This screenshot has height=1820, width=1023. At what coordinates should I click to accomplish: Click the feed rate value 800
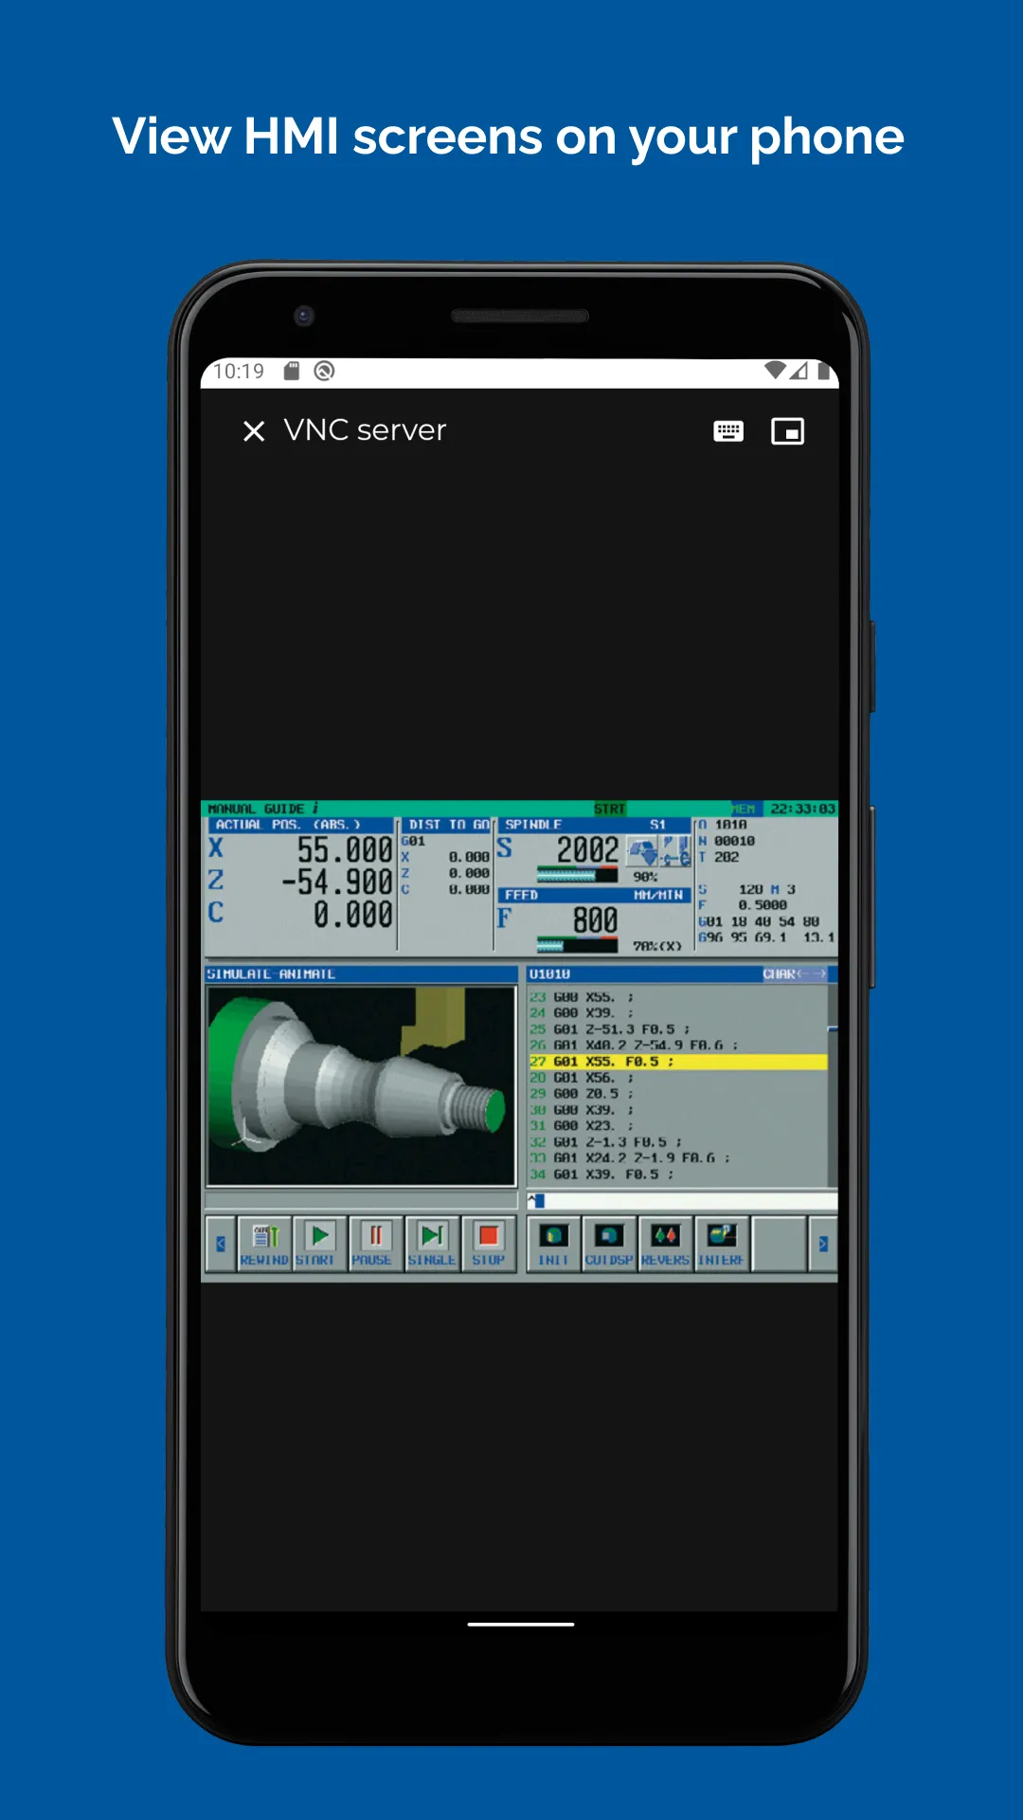tap(595, 920)
